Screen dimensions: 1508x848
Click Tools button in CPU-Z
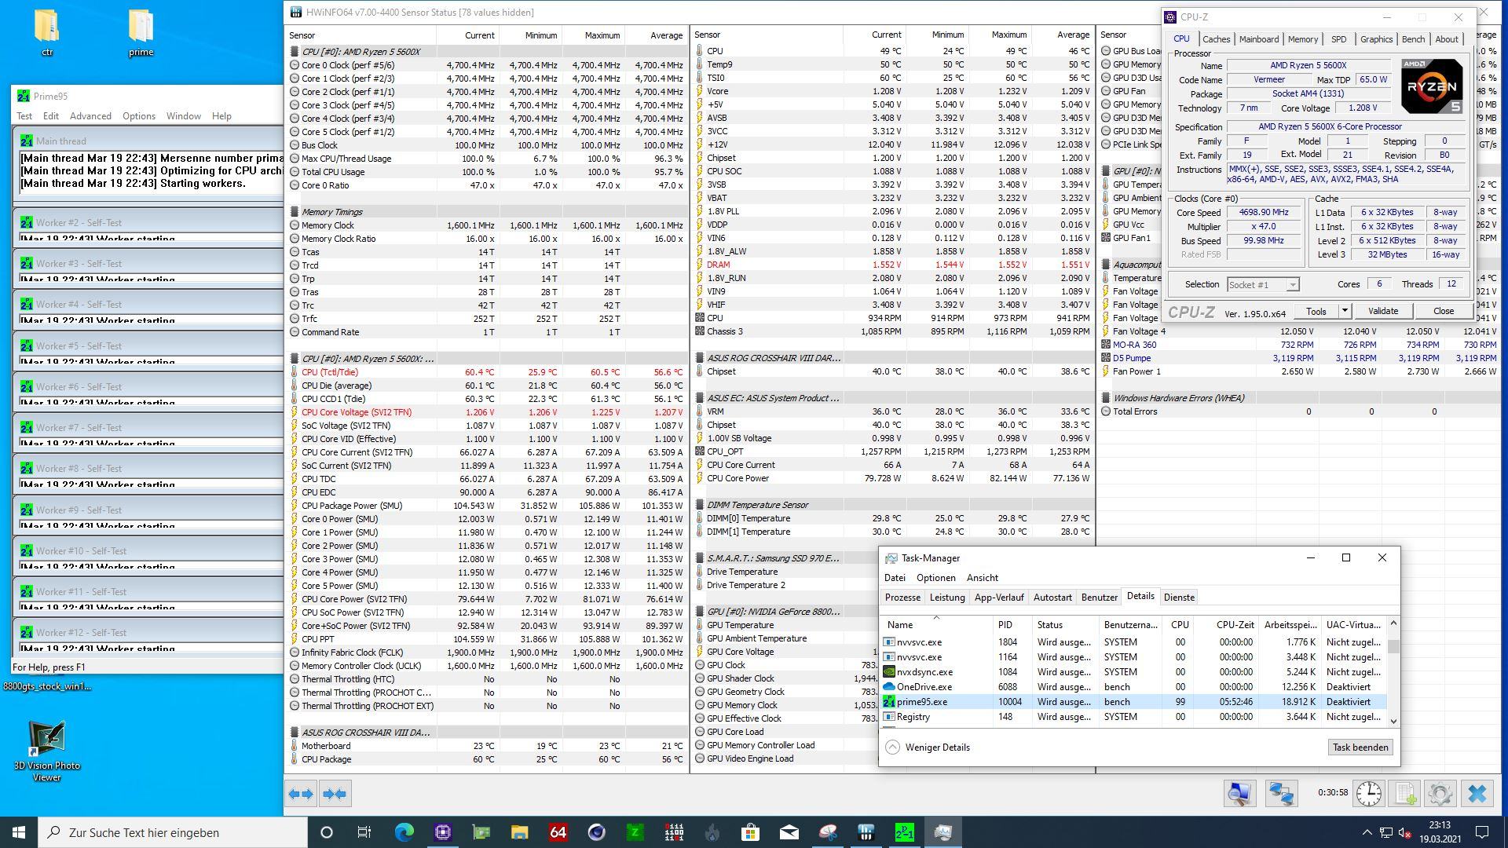coord(1316,311)
